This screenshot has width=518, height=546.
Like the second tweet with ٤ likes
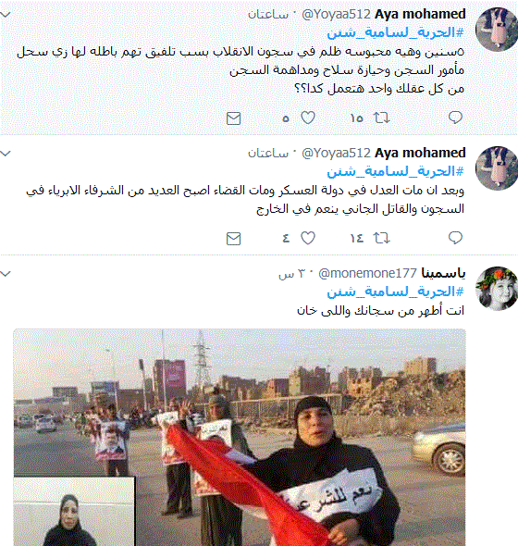[308, 238]
